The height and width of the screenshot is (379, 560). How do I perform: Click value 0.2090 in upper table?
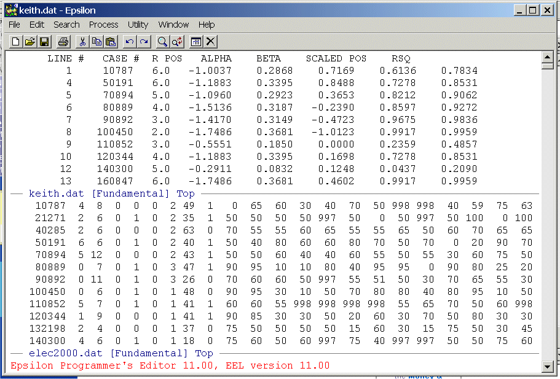click(459, 169)
